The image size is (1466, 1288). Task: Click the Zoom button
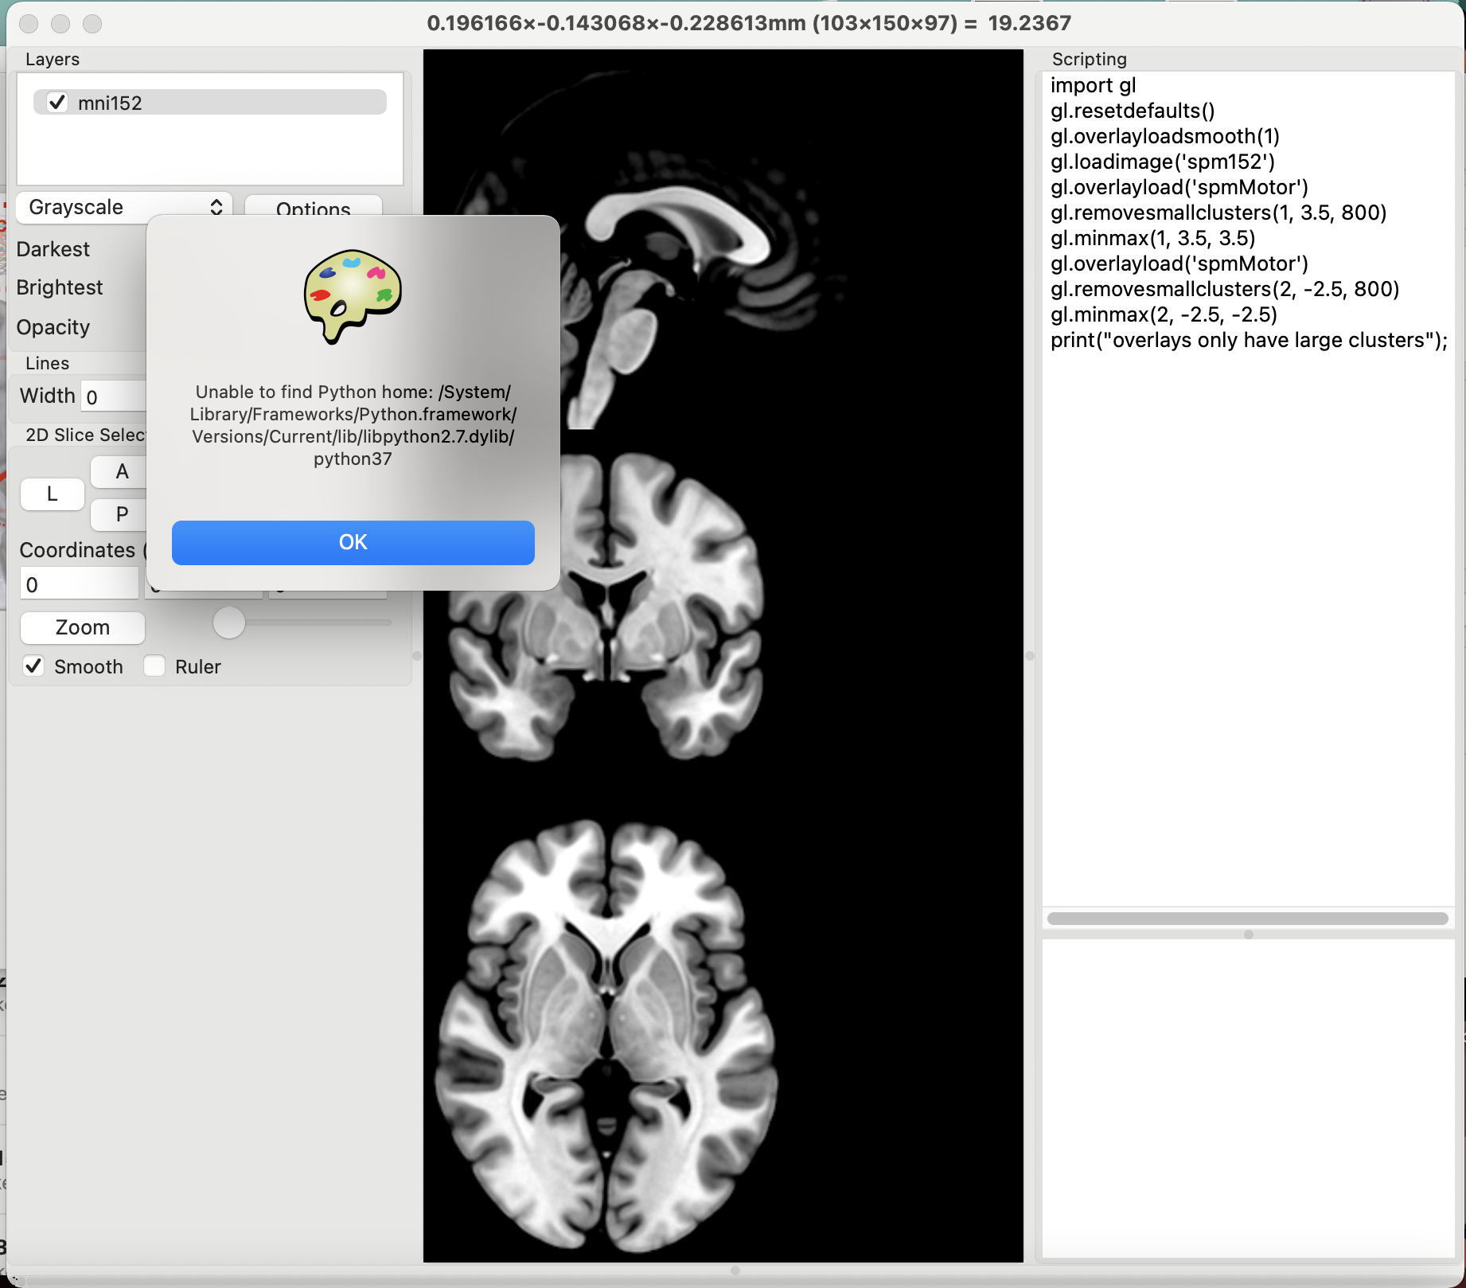point(83,627)
